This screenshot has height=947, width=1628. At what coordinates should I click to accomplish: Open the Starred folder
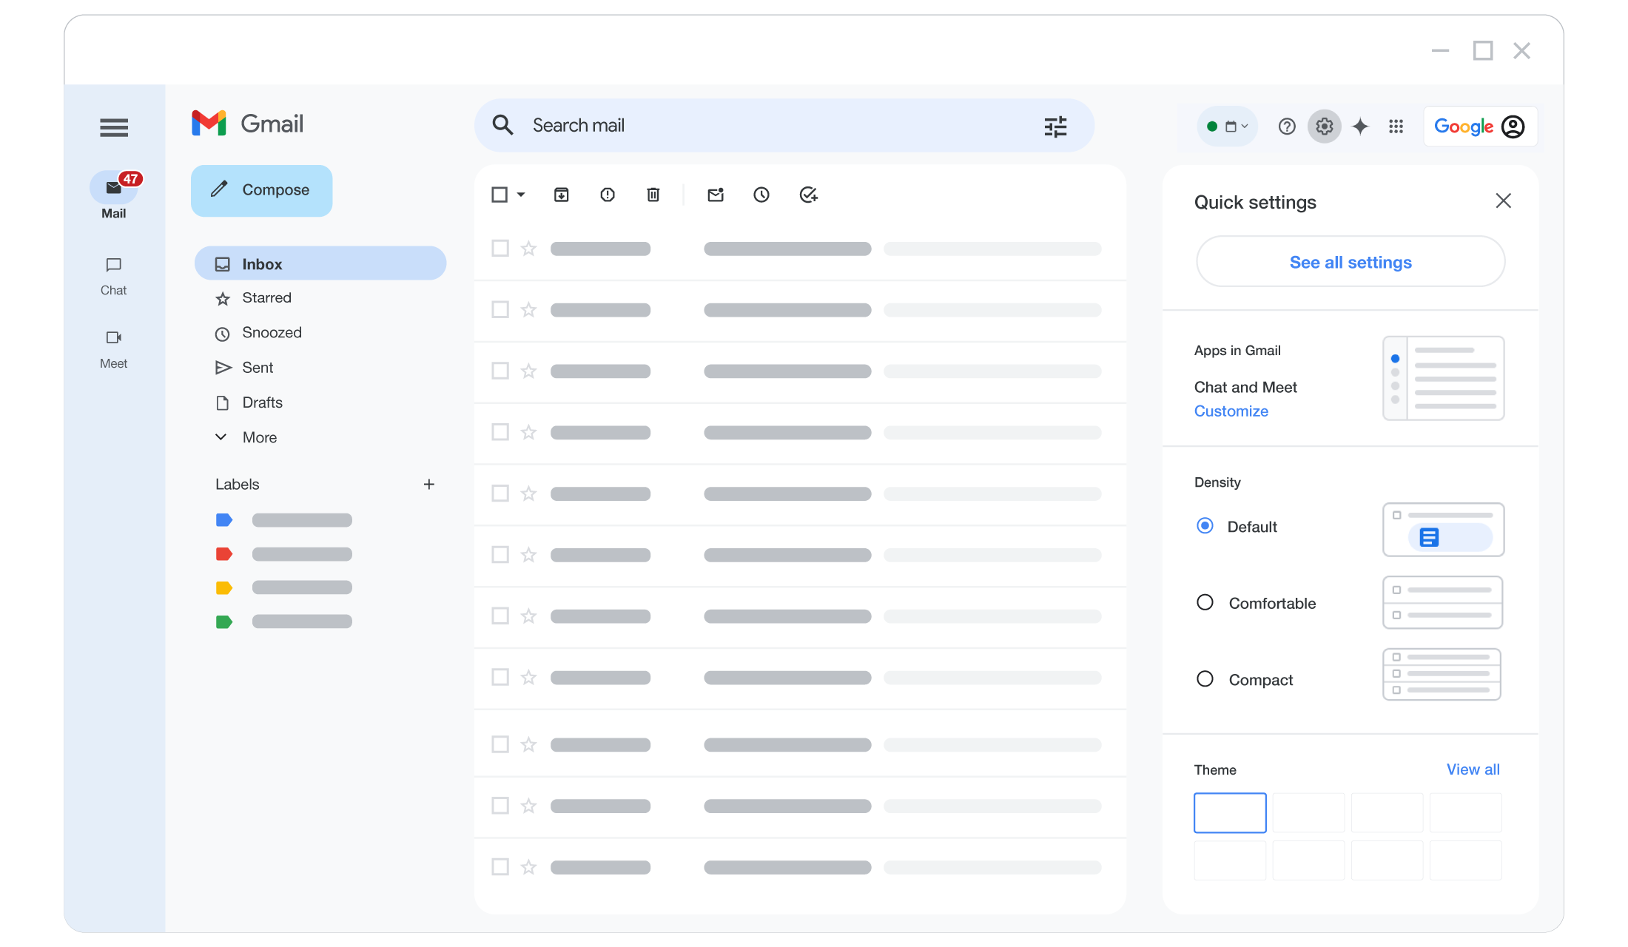coord(266,298)
